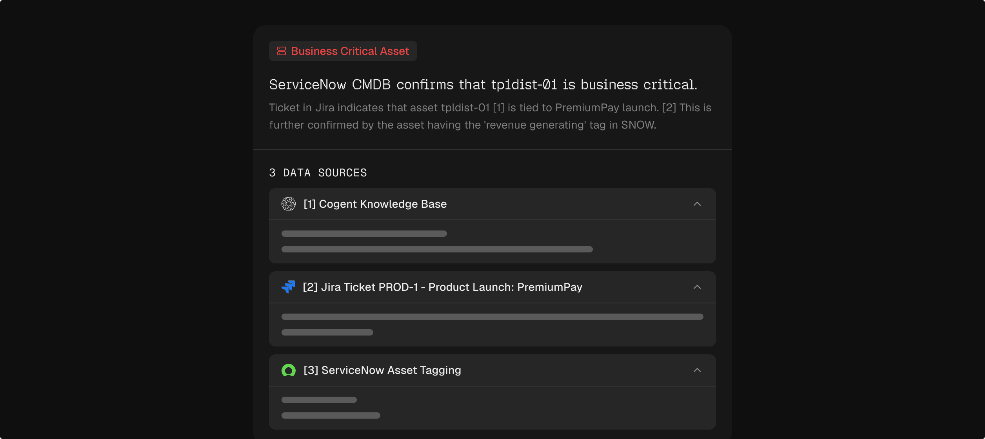Click second placeholder line under Cogent Knowledge Base
This screenshot has width=985, height=439.
[437, 249]
